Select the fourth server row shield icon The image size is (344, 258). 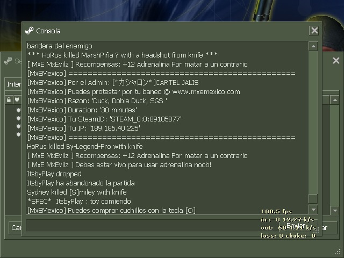(18, 134)
